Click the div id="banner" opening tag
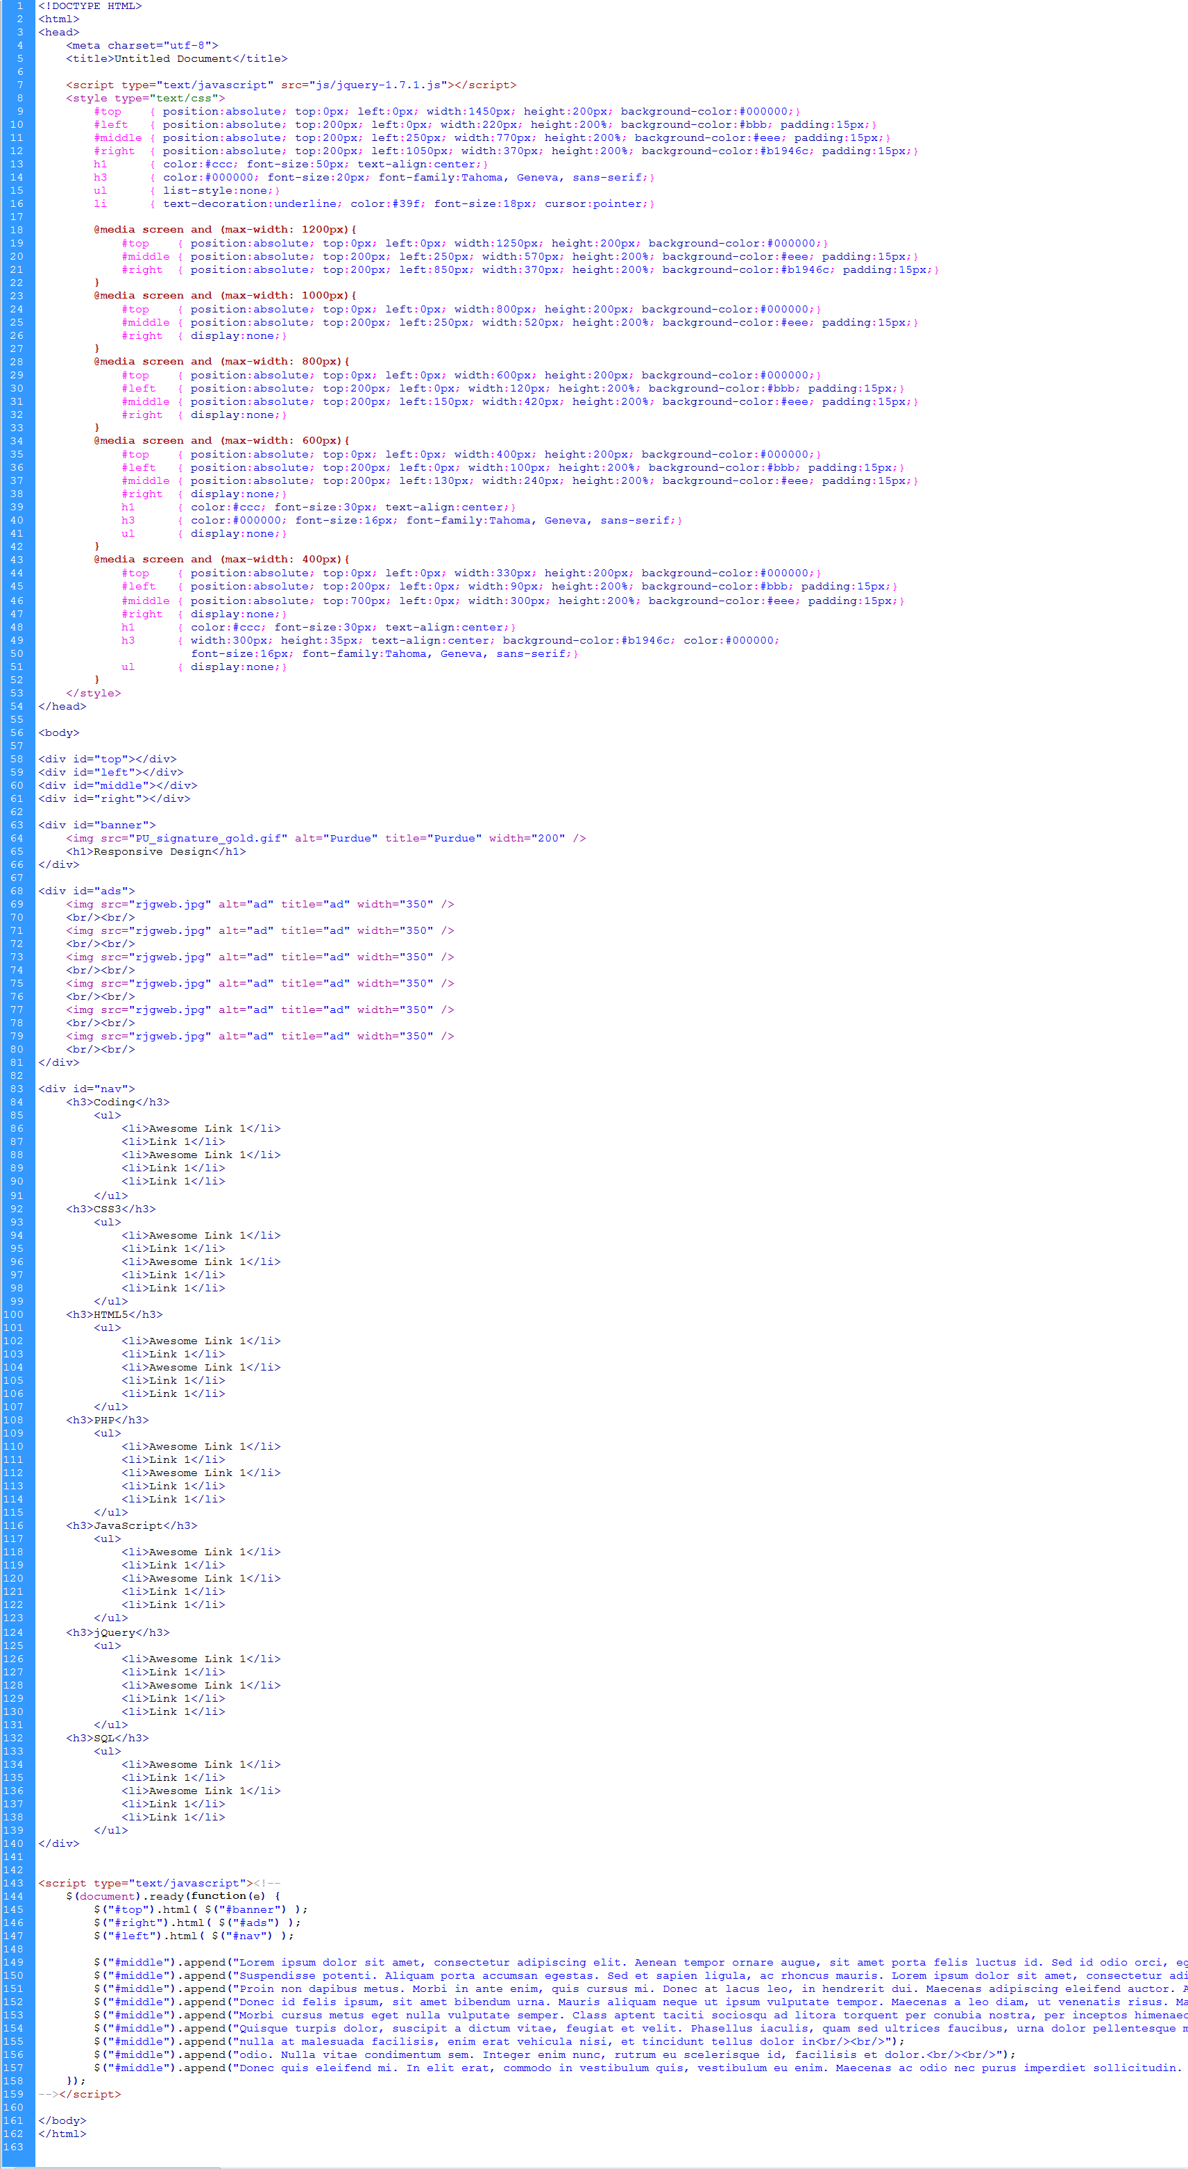This screenshot has width=1188, height=2169. click(x=96, y=825)
